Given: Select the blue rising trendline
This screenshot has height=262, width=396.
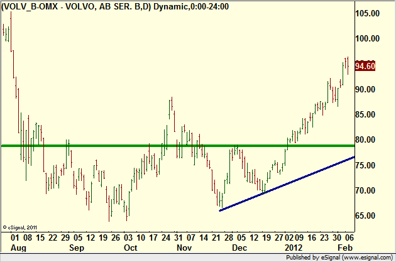Looking at the screenshot, I should [x=287, y=183].
